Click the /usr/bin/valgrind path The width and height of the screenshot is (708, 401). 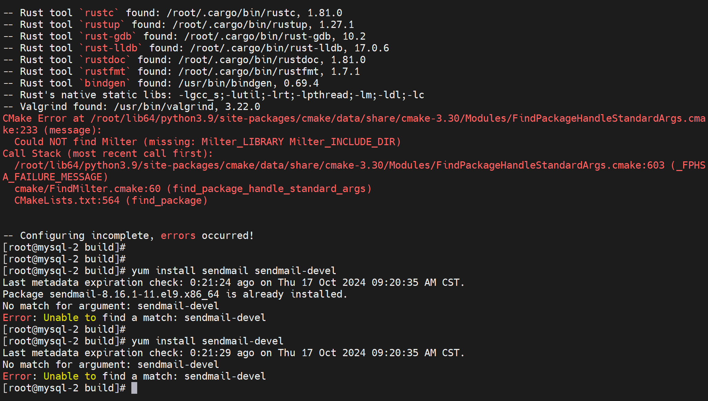coord(164,107)
